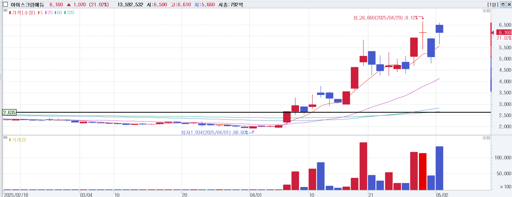Select the 5-day moving average legend
Screen dimensions: 512x197
[40, 13]
